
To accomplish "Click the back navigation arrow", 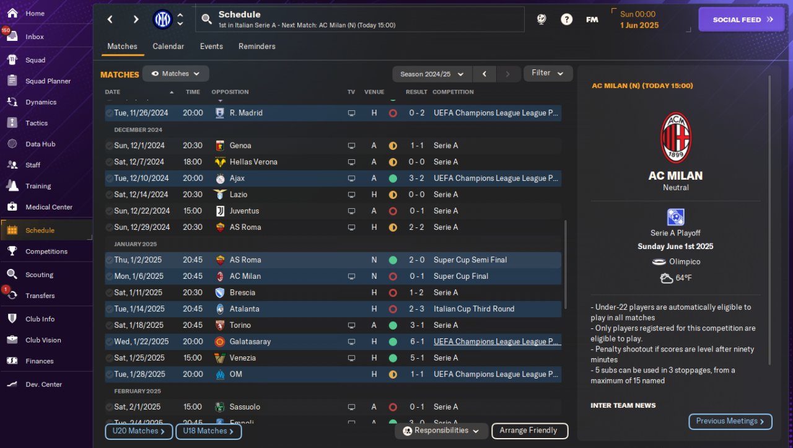I will (x=110, y=19).
